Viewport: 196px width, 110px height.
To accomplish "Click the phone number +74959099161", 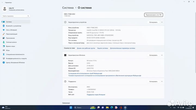I will coord(91,90).
